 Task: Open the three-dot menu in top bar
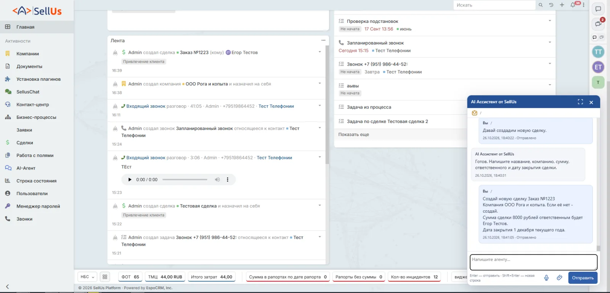pos(583,5)
